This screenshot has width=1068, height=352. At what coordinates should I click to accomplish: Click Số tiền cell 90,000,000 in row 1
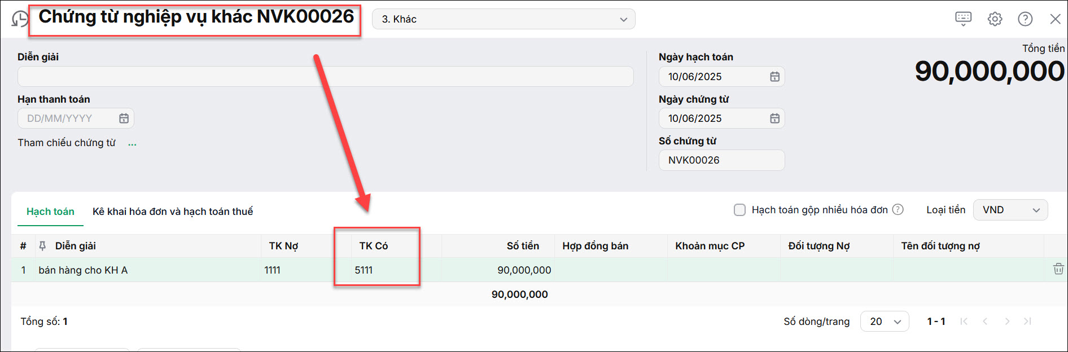click(x=498, y=270)
